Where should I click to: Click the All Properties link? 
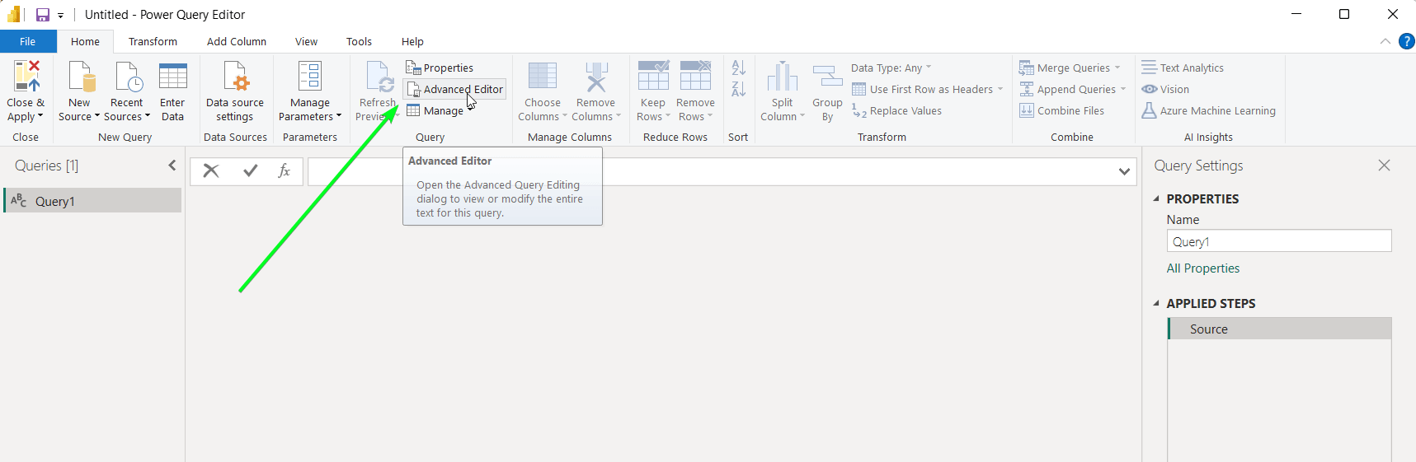(1202, 268)
